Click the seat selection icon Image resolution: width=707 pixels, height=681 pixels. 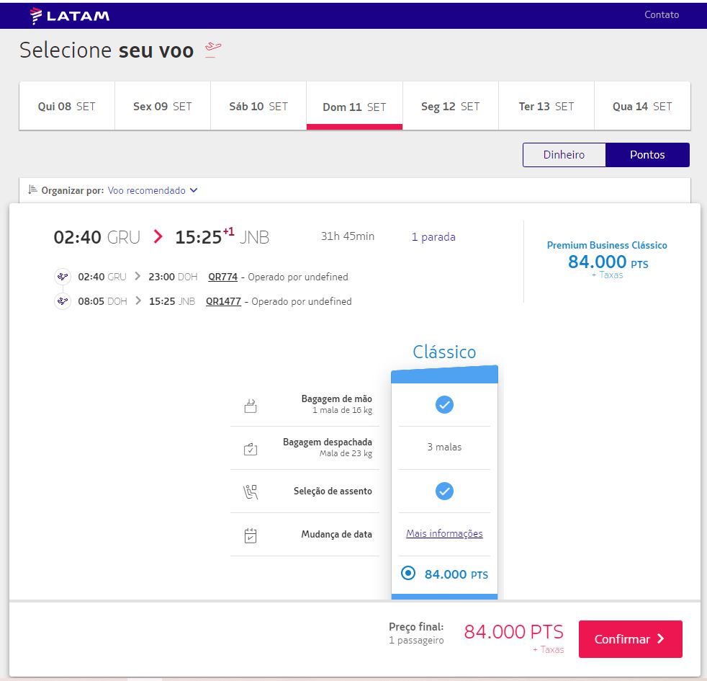pyautogui.click(x=251, y=492)
